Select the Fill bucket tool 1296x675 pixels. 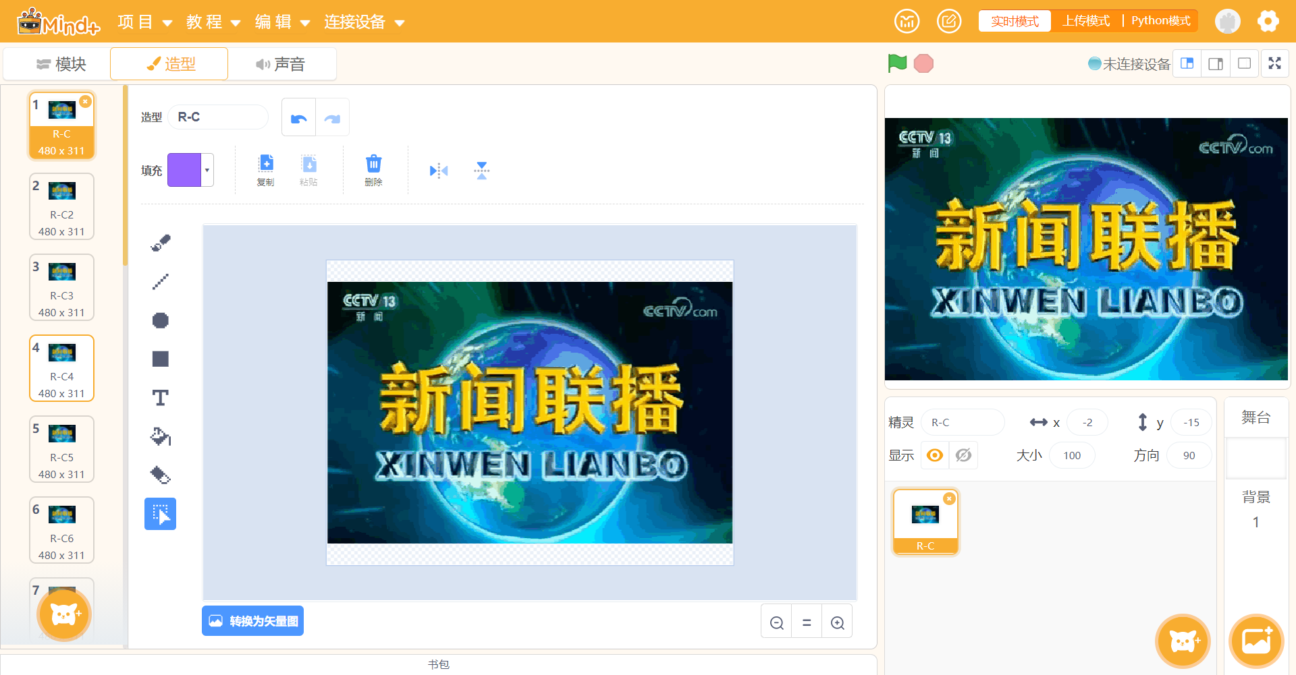pyautogui.click(x=161, y=436)
